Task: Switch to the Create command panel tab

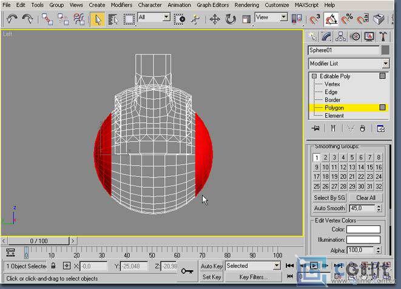Action: pos(312,36)
